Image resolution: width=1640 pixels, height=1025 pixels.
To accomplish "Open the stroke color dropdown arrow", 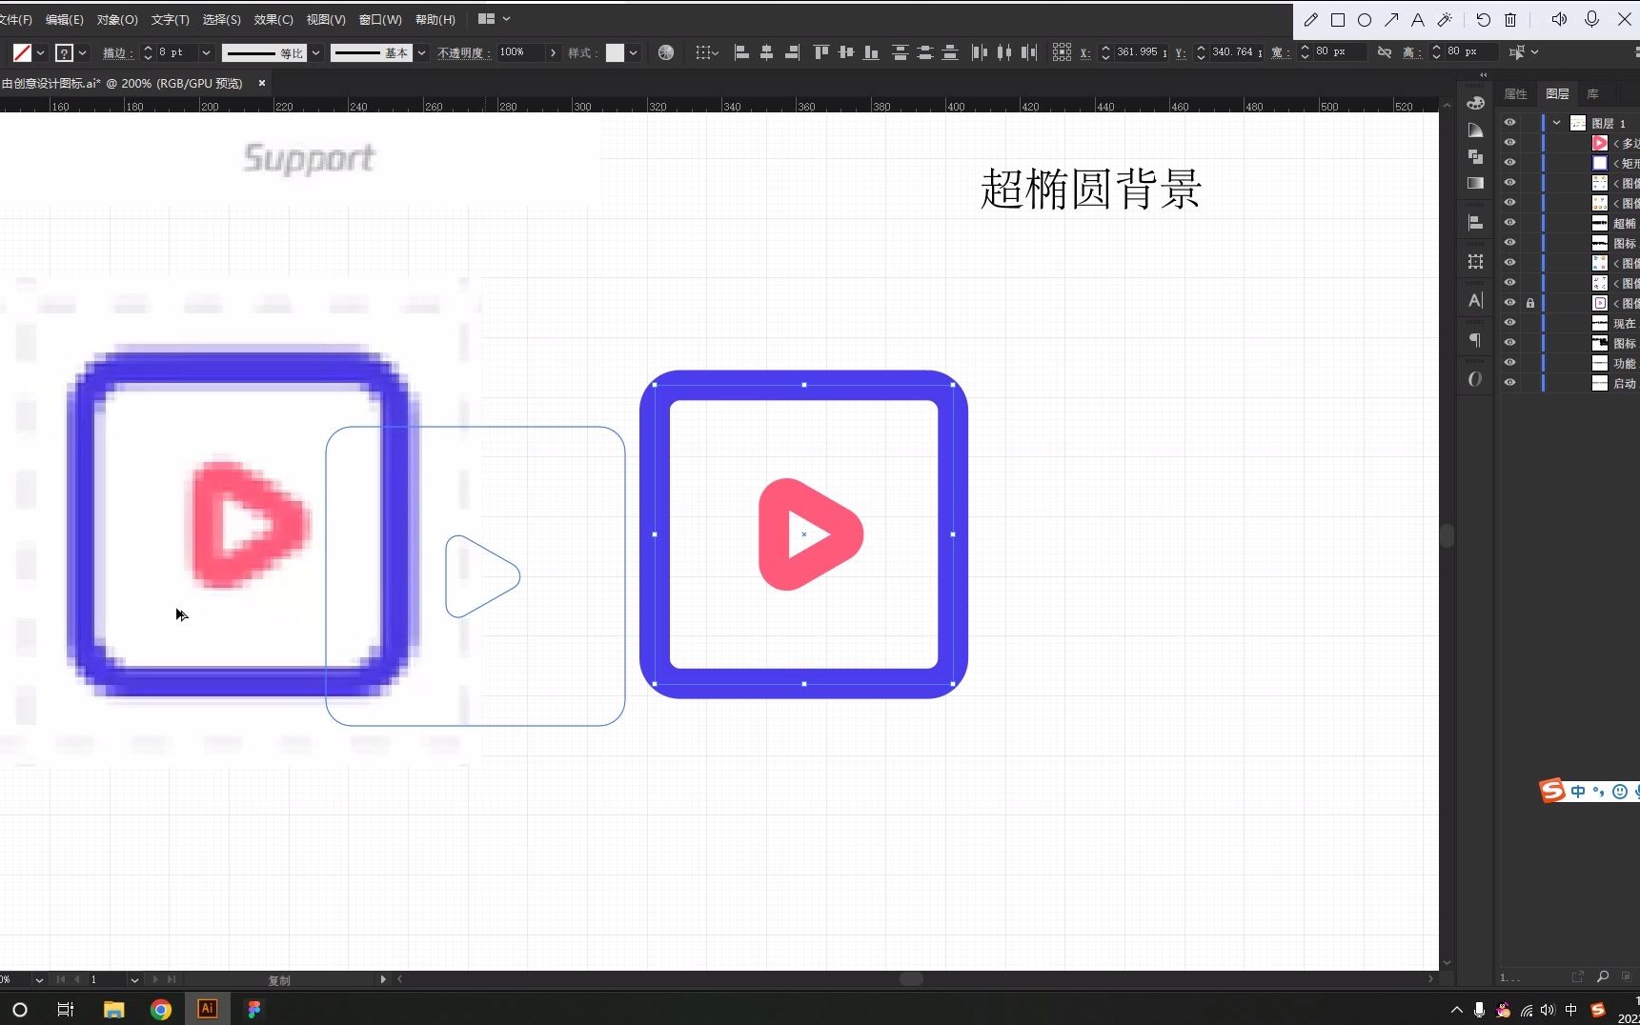I will click(x=82, y=53).
